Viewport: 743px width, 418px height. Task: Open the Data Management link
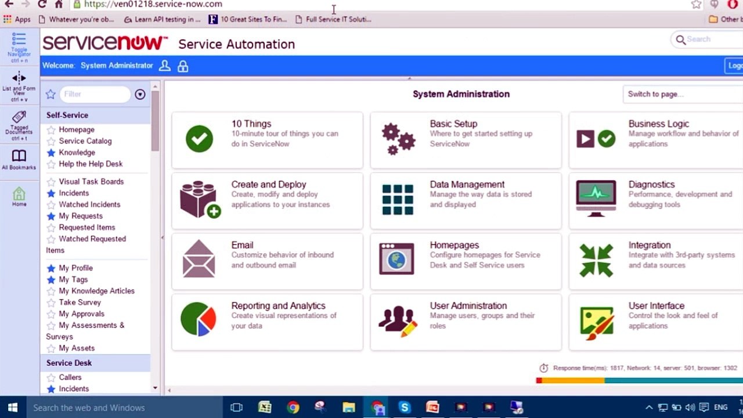coord(467,185)
